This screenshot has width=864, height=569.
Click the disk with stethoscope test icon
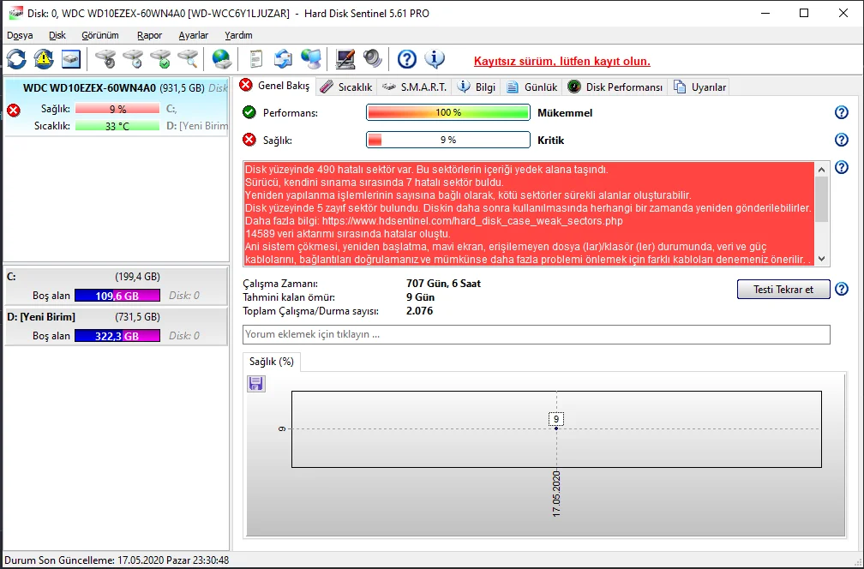tap(105, 58)
